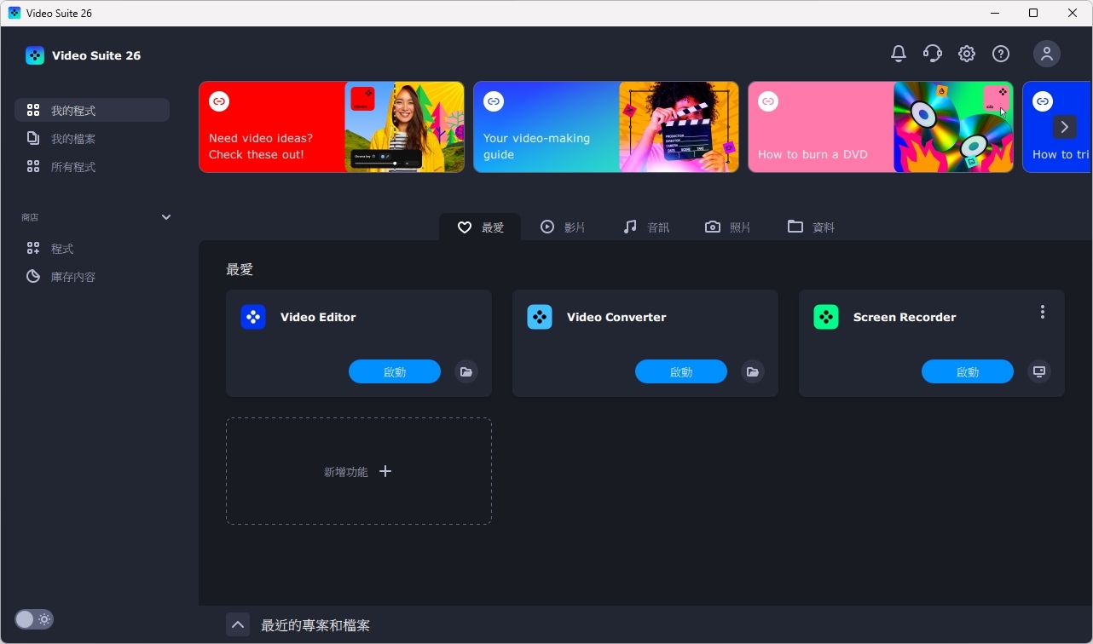Click the Video Converter app icon

click(x=540, y=317)
